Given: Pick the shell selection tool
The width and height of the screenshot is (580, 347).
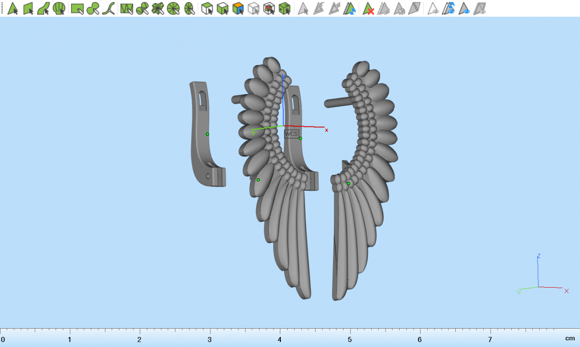Looking at the screenshot, I should (59, 8).
